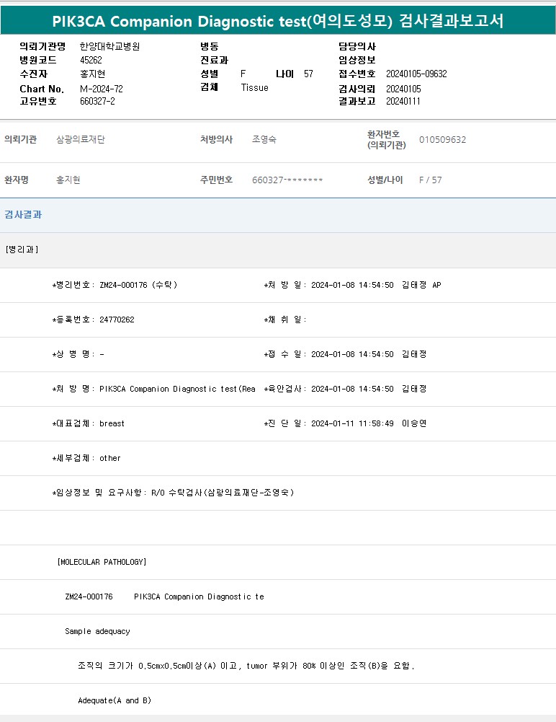Select the Adequate(A and B) result text
This screenshot has width=556, height=722.
tap(115, 700)
